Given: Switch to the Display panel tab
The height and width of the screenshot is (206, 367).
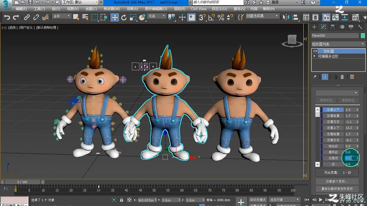Looking at the screenshot, I should click(x=351, y=27).
